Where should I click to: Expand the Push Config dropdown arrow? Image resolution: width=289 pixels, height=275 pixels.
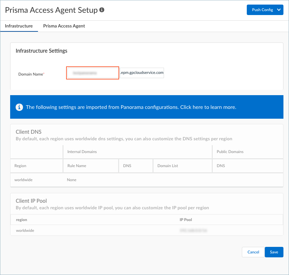[x=279, y=10]
